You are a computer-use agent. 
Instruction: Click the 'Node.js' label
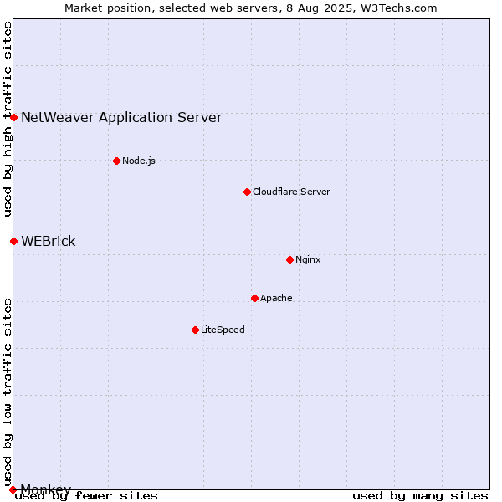click(x=139, y=161)
